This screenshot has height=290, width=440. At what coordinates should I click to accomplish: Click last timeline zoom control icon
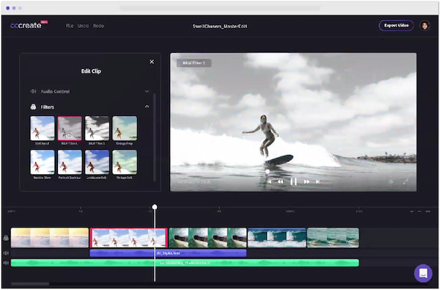point(428,211)
